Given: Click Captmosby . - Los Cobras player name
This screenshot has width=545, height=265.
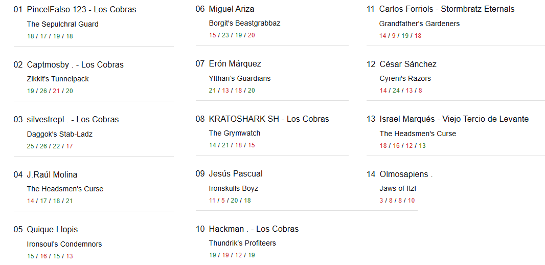Looking at the screenshot, I should pyautogui.click(x=75, y=65).
